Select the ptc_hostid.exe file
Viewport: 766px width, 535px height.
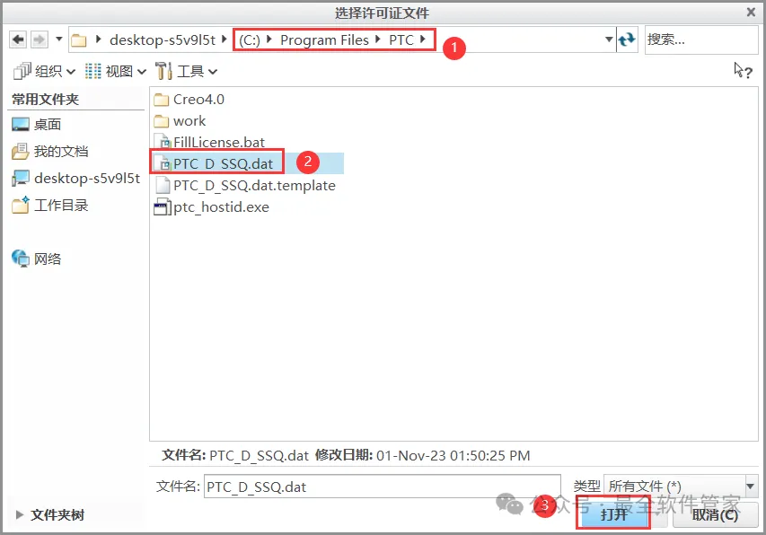pyautogui.click(x=212, y=207)
